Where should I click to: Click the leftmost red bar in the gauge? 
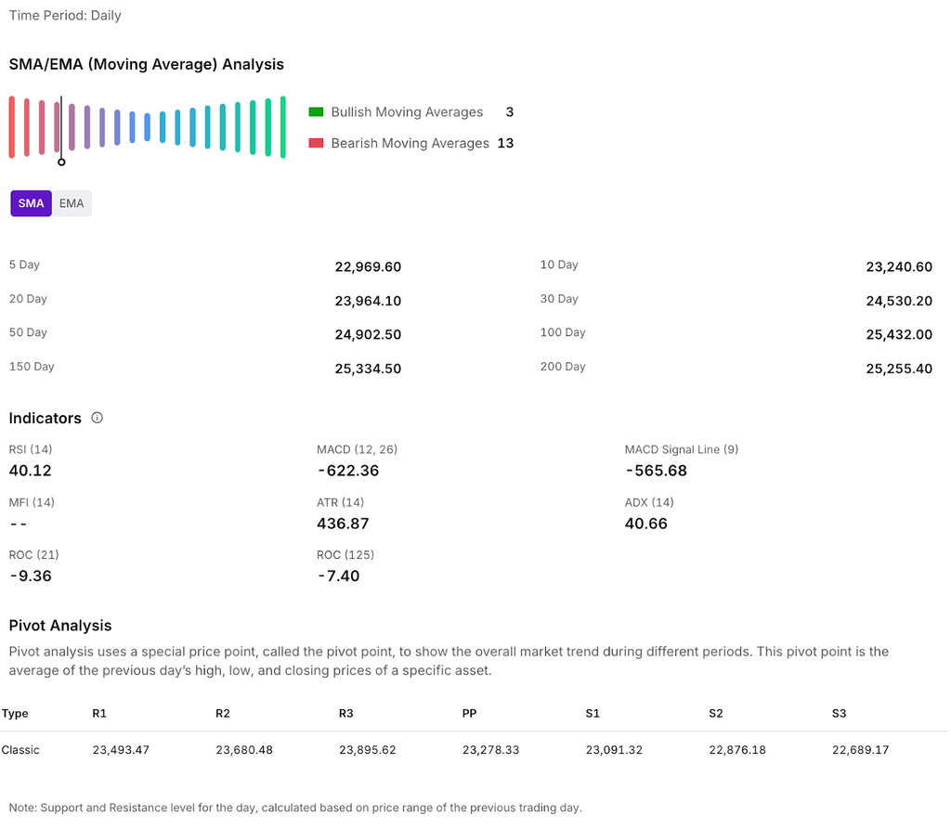click(x=12, y=127)
